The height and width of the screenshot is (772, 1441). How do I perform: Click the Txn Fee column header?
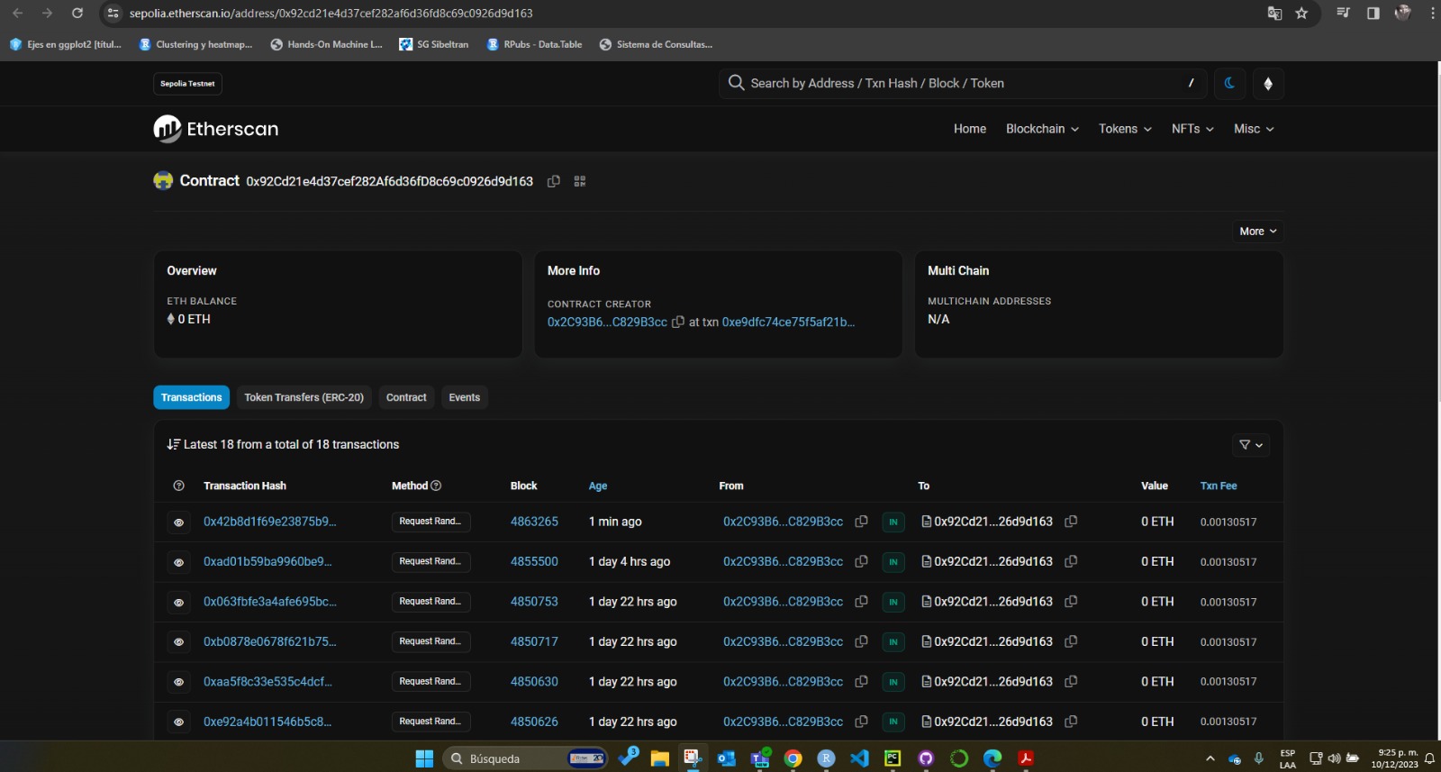point(1218,486)
